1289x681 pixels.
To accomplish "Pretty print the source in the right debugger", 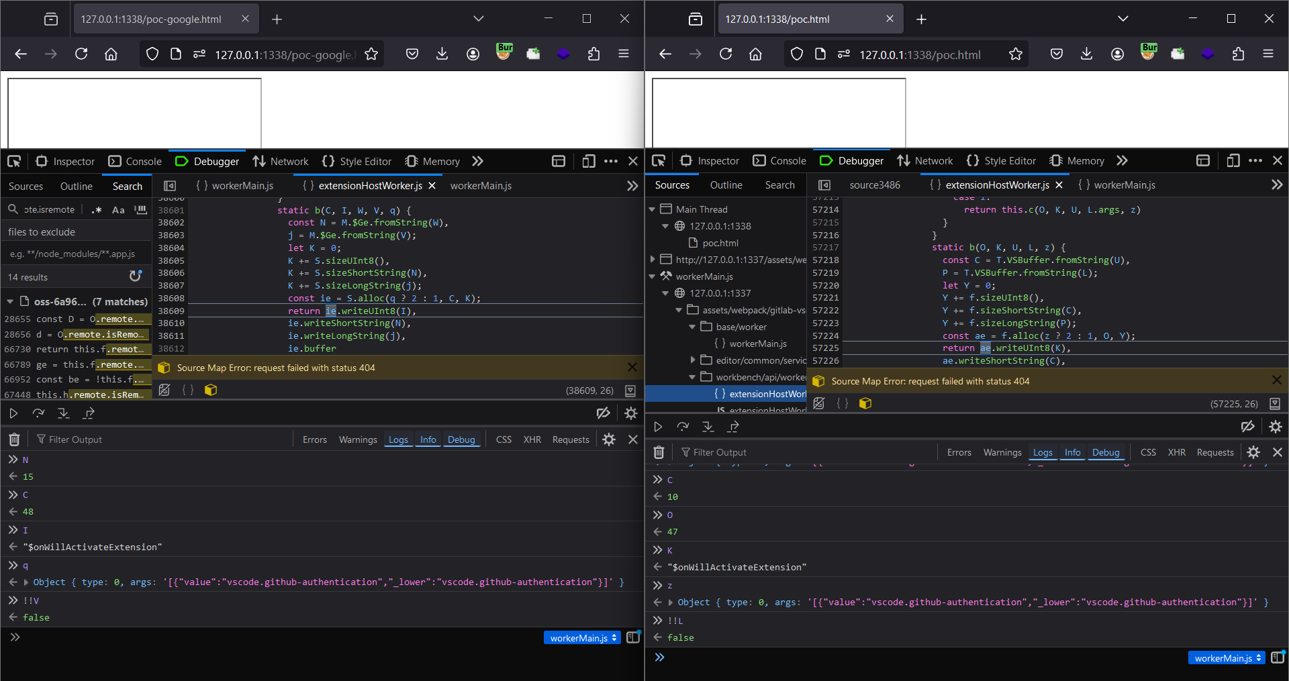I will (x=842, y=403).
